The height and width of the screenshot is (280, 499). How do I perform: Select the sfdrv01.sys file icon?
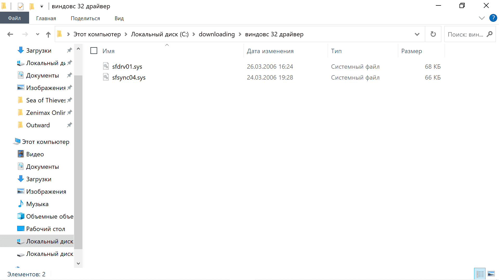106,66
